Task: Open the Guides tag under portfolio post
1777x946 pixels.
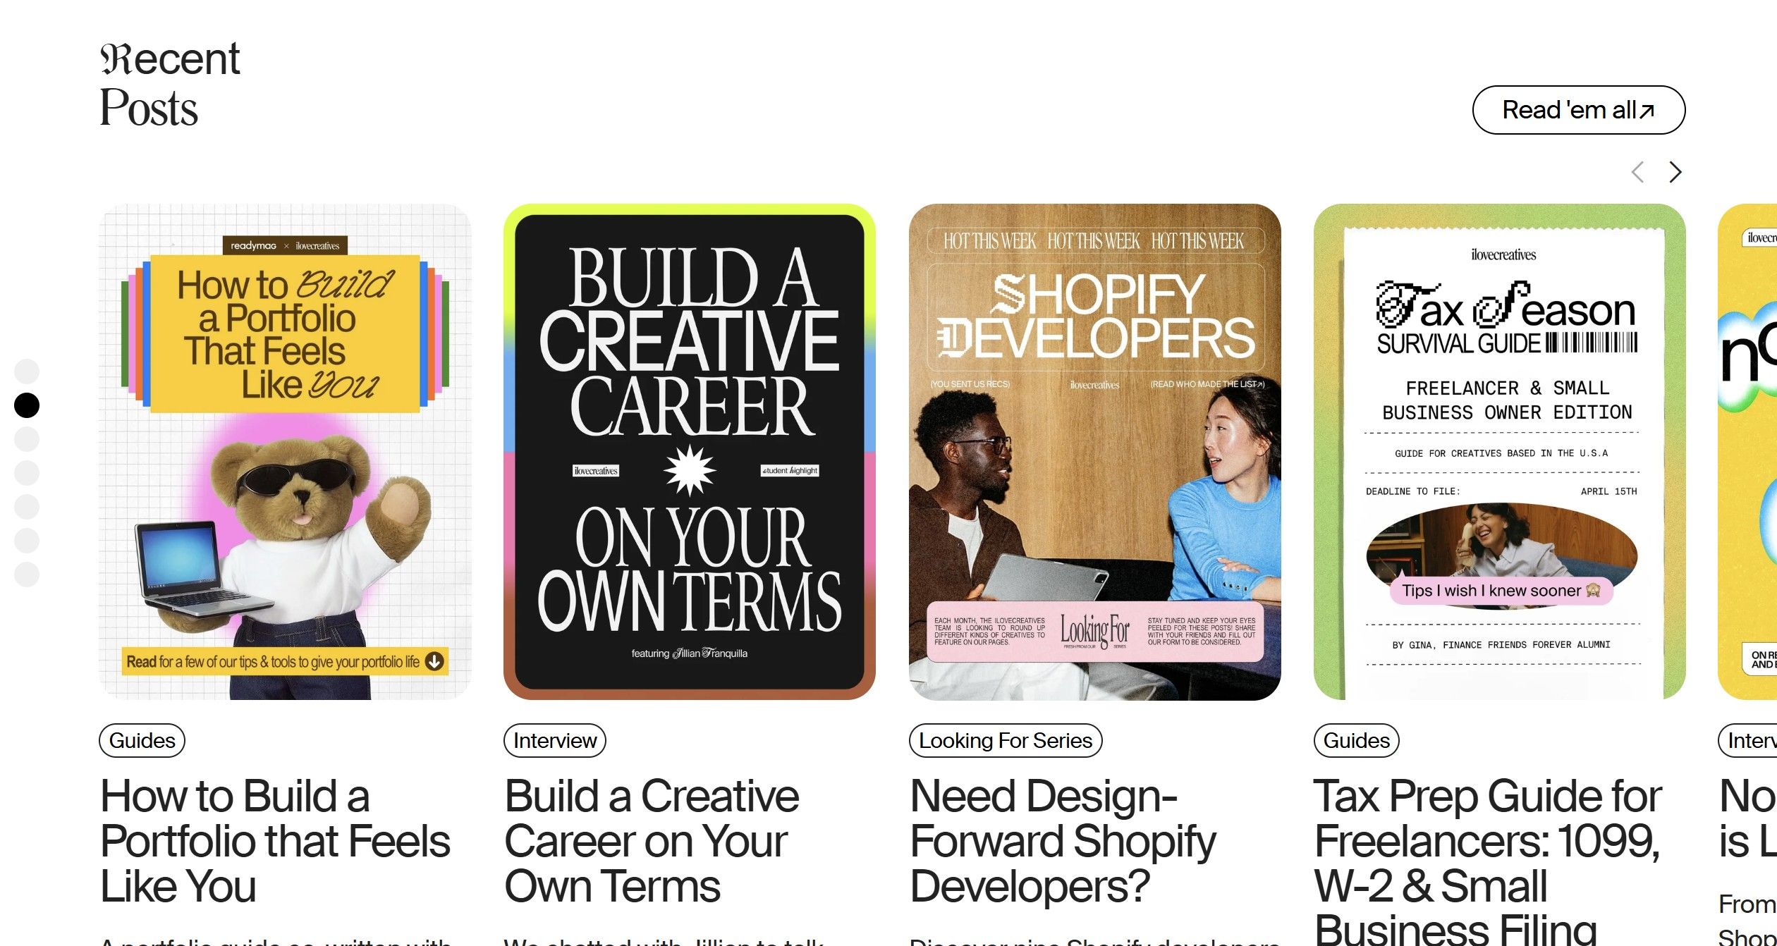Action: click(142, 741)
